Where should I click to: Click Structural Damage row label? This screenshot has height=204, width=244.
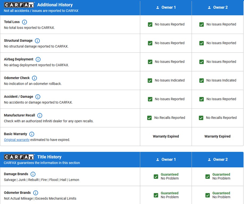click(18, 41)
